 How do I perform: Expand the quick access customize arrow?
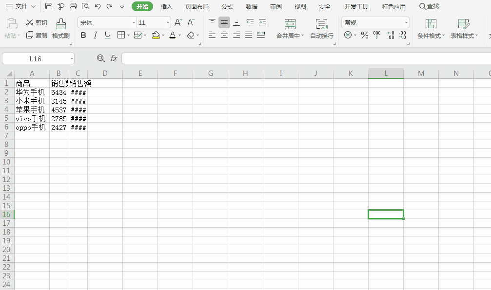122,6
